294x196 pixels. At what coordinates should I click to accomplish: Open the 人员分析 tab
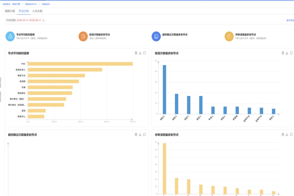tap(38, 11)
